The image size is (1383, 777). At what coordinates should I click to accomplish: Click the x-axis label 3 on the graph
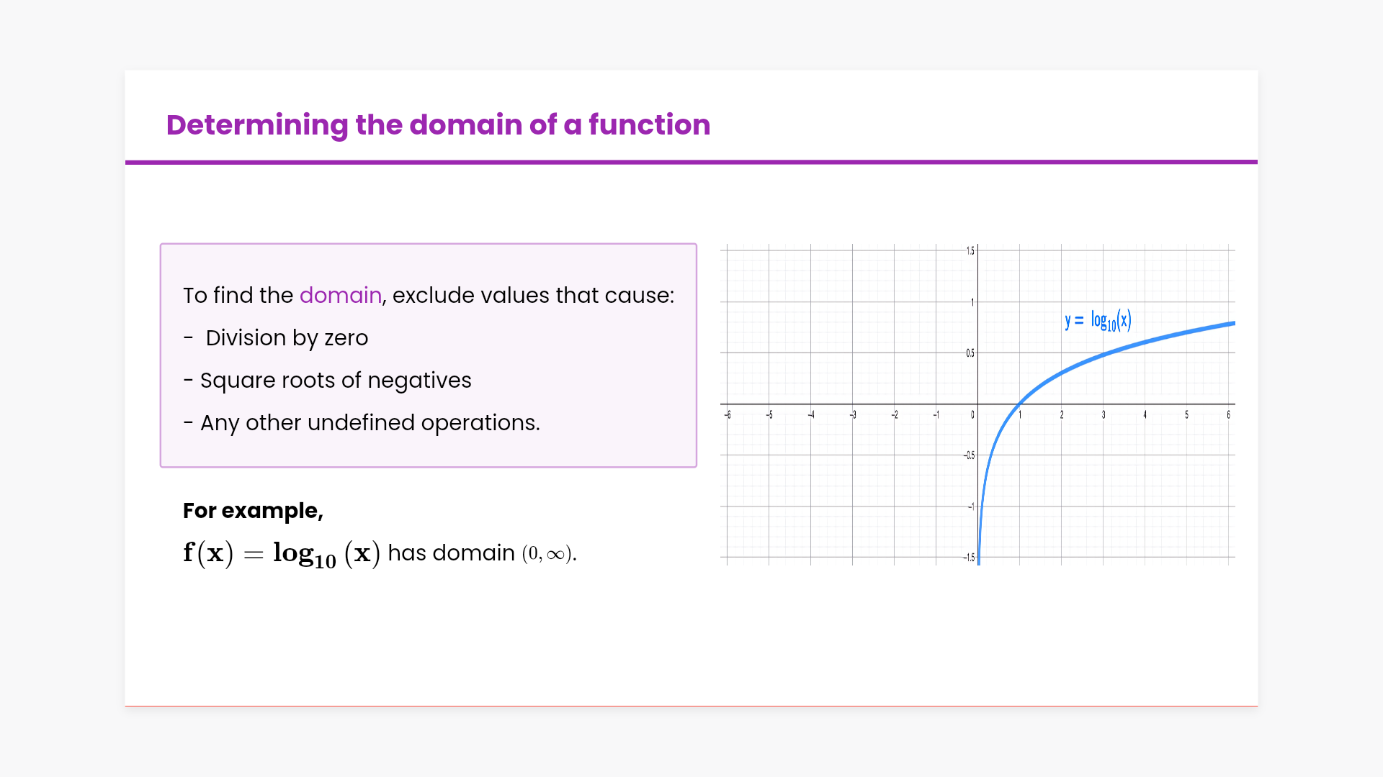[x=1103, y=415]
